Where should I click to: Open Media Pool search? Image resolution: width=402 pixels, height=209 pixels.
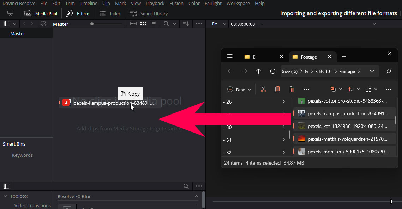coord(166,24)
